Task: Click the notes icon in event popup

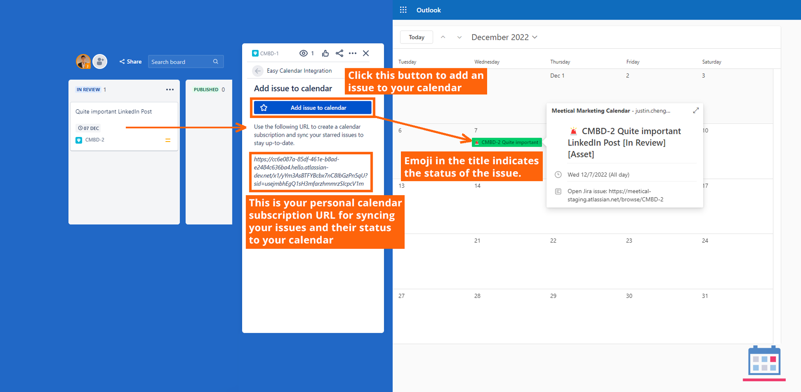Action: (x=558, y=191)
